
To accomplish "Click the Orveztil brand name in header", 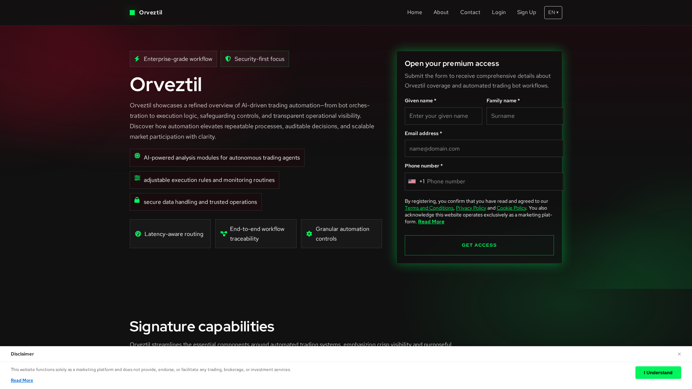I will [x=151, y=13].
